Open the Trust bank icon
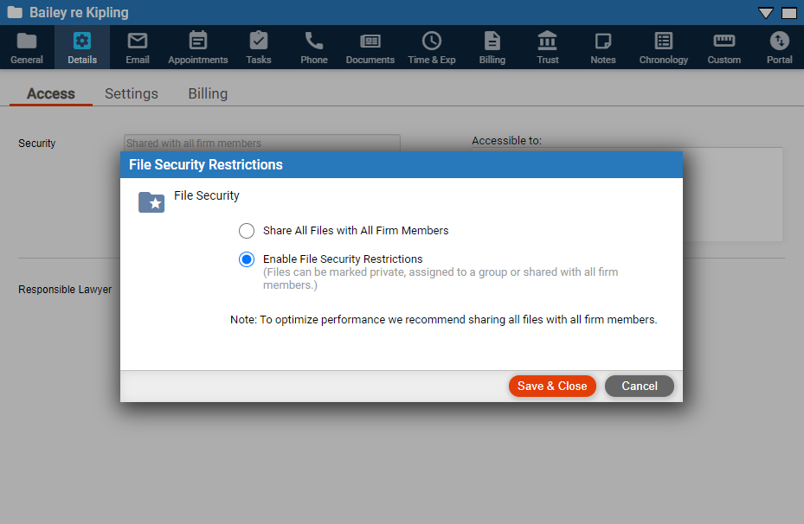 click(x=548, y=41)
